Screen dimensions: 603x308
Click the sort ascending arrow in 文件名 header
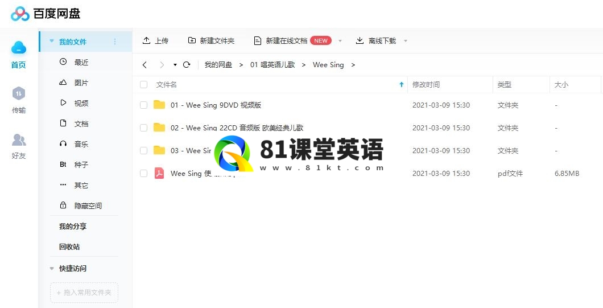point(402,85)
